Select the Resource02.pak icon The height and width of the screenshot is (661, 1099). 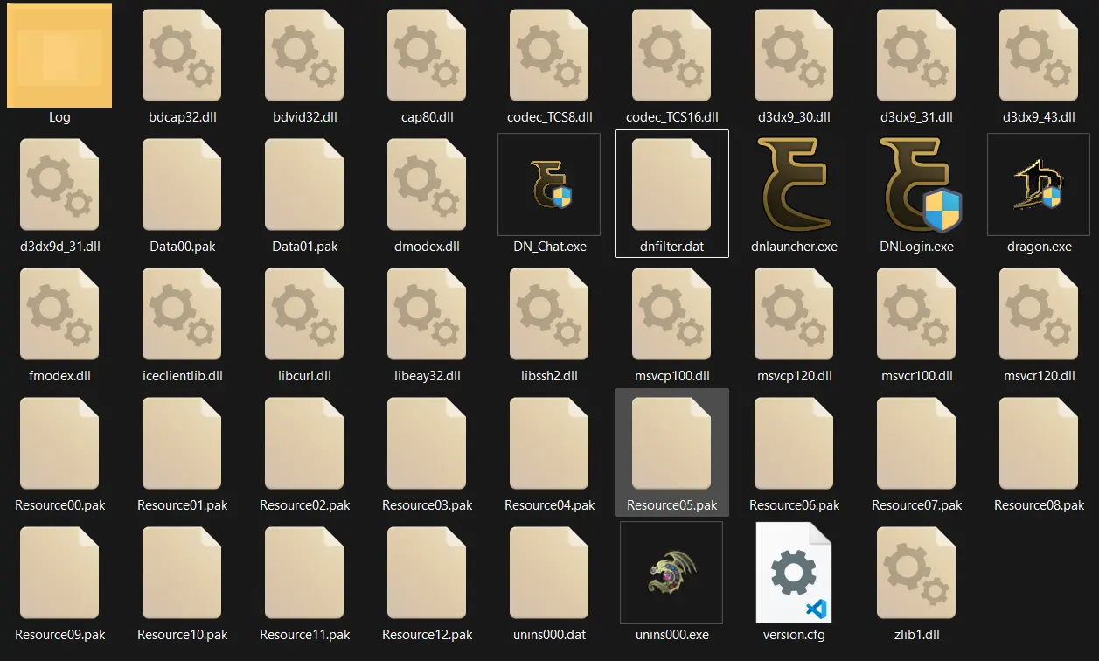coord(304,444)
